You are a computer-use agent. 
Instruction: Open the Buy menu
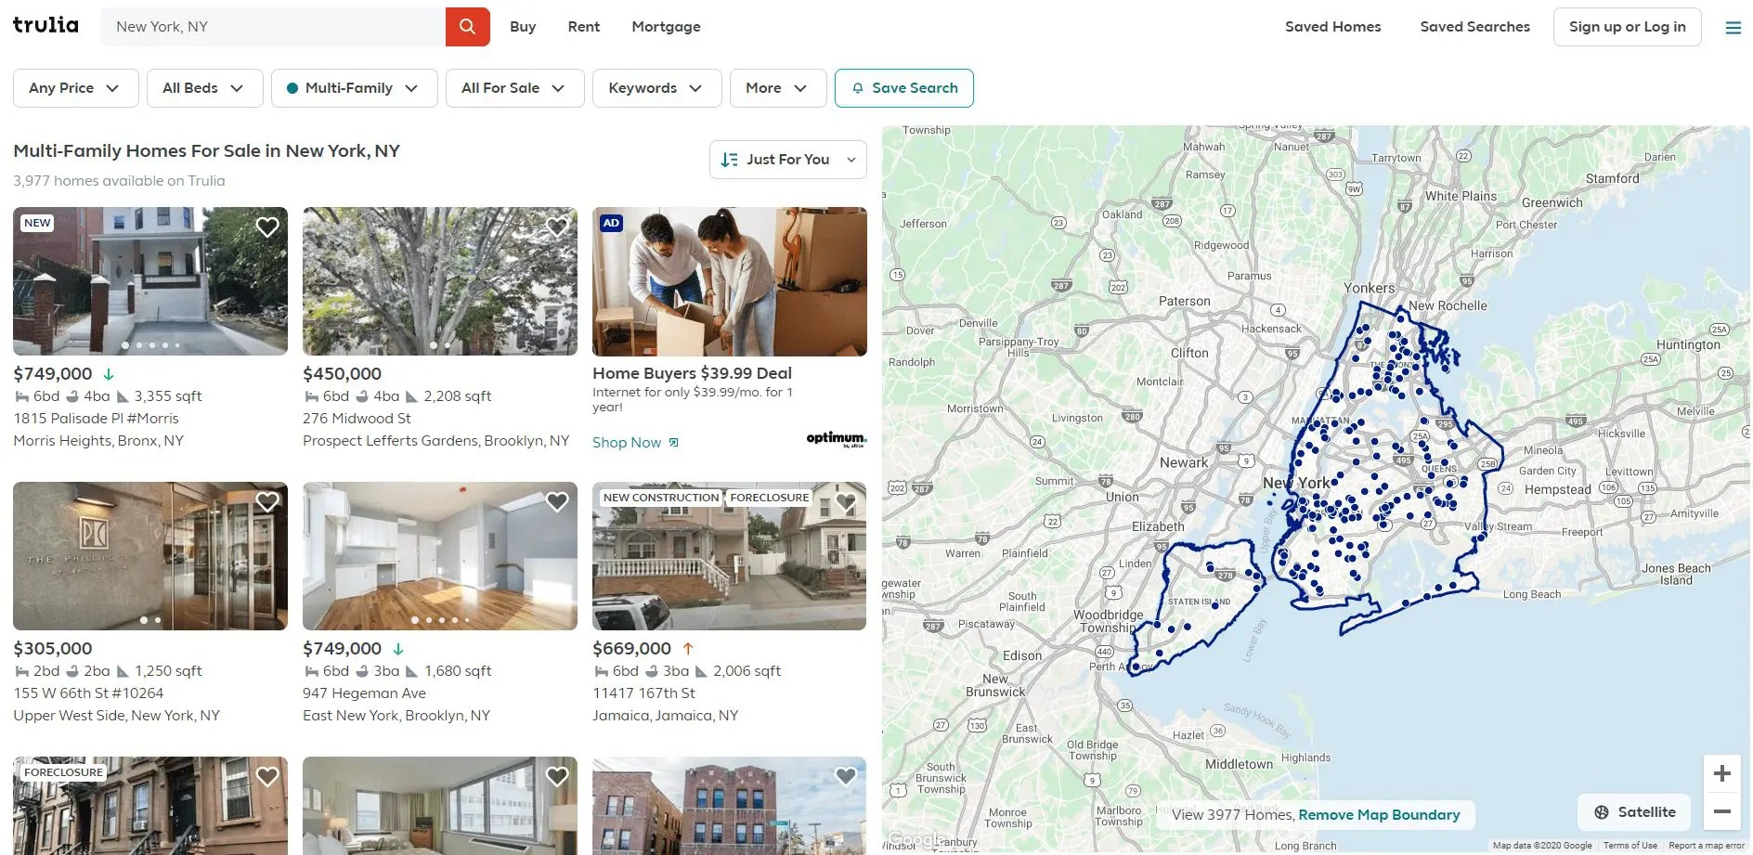pyautogui.click(x=523, y=27)
